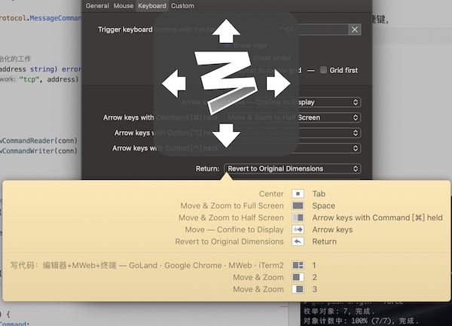This screenshot has height=326, width=452.
Task: Click the Move & Zoom to Half Screen icon
Action: click(298, 218)
